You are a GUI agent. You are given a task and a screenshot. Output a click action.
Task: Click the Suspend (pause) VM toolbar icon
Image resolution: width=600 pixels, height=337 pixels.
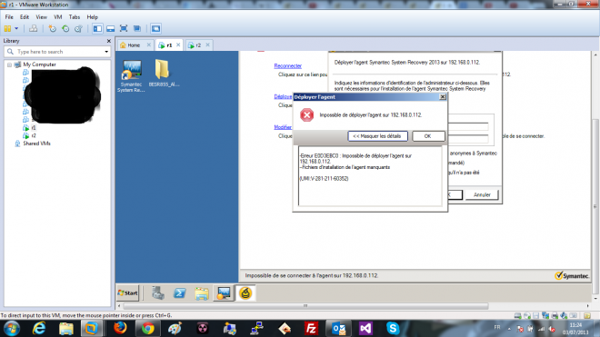(7, 29)
